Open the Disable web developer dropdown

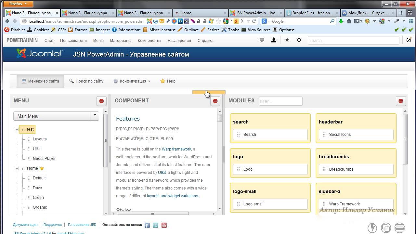(x=15, y=30)
